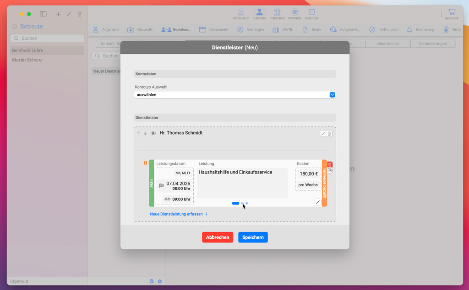Move Hr. Thomas Schmidt down with the arrow
This screenshot has height=290, width=469.
(x=145, y=133)
